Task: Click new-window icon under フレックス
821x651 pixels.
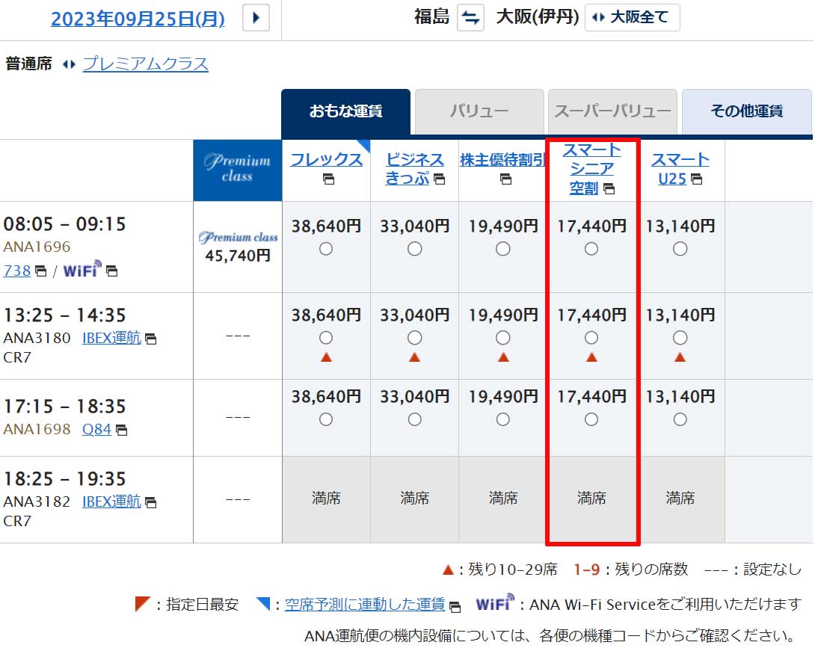Action: click(x=328, y=179)
